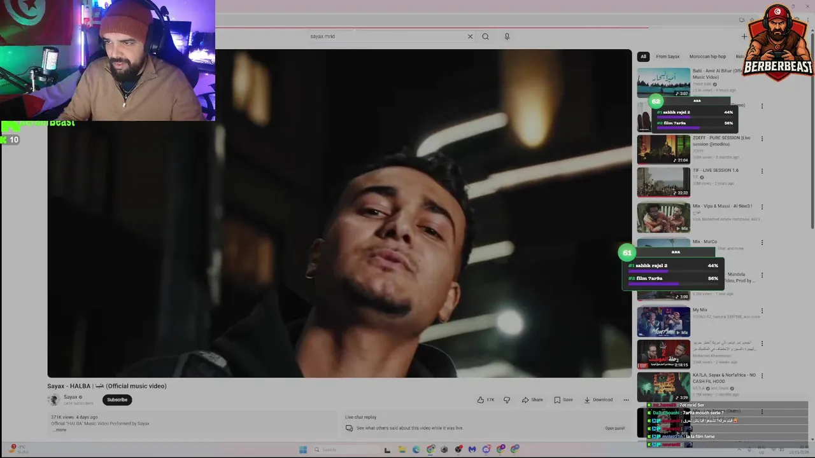Open options menu for TIF LIVE SESSION

[762, 171]
